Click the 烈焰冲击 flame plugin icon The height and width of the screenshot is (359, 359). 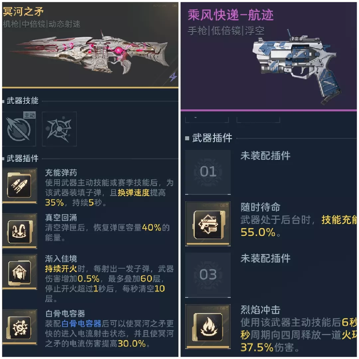[x=208, y=326]
